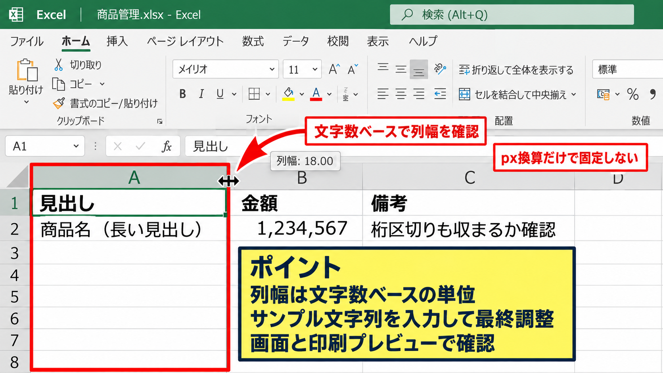Image resolution: width=663 pixels, height=373 pixels.
Task: Click the 検索 search box
Action: (512, 15)
